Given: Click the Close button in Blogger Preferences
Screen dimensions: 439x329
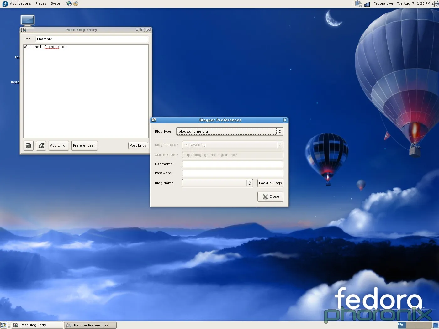Looking at the screenshot, I should click(270, 196).
